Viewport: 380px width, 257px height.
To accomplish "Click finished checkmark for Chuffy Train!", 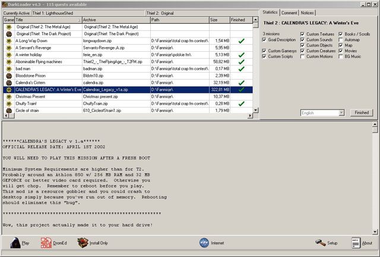I will 241,104.
